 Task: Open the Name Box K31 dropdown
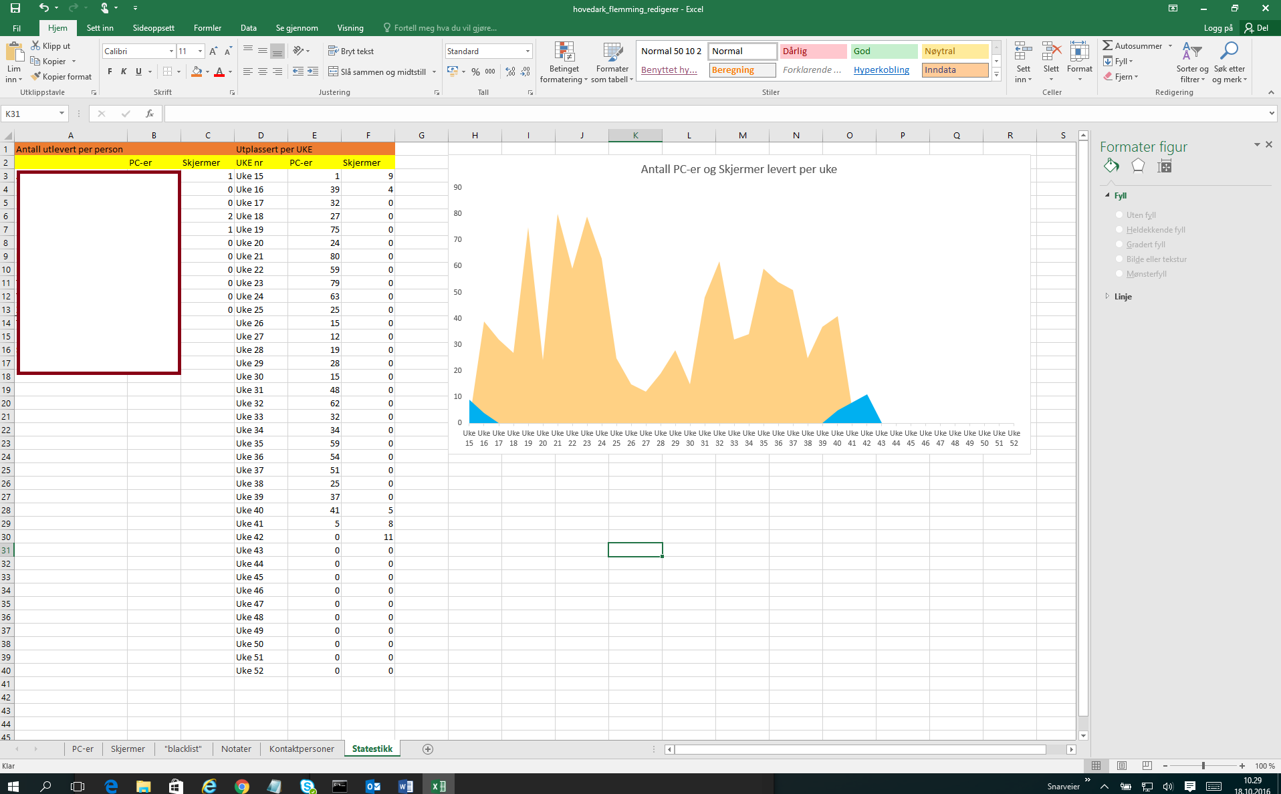coord(62,114)
